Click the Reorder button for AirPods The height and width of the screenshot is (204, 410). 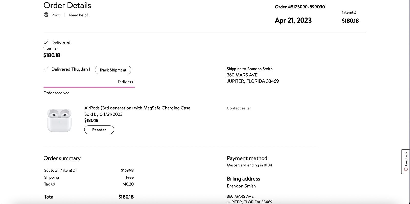pos(99,130)
